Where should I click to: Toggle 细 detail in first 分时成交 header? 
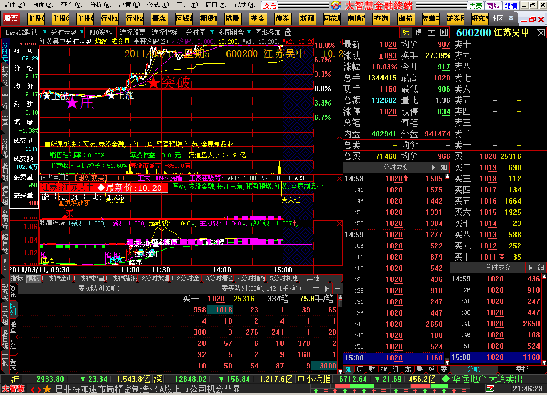443,167
